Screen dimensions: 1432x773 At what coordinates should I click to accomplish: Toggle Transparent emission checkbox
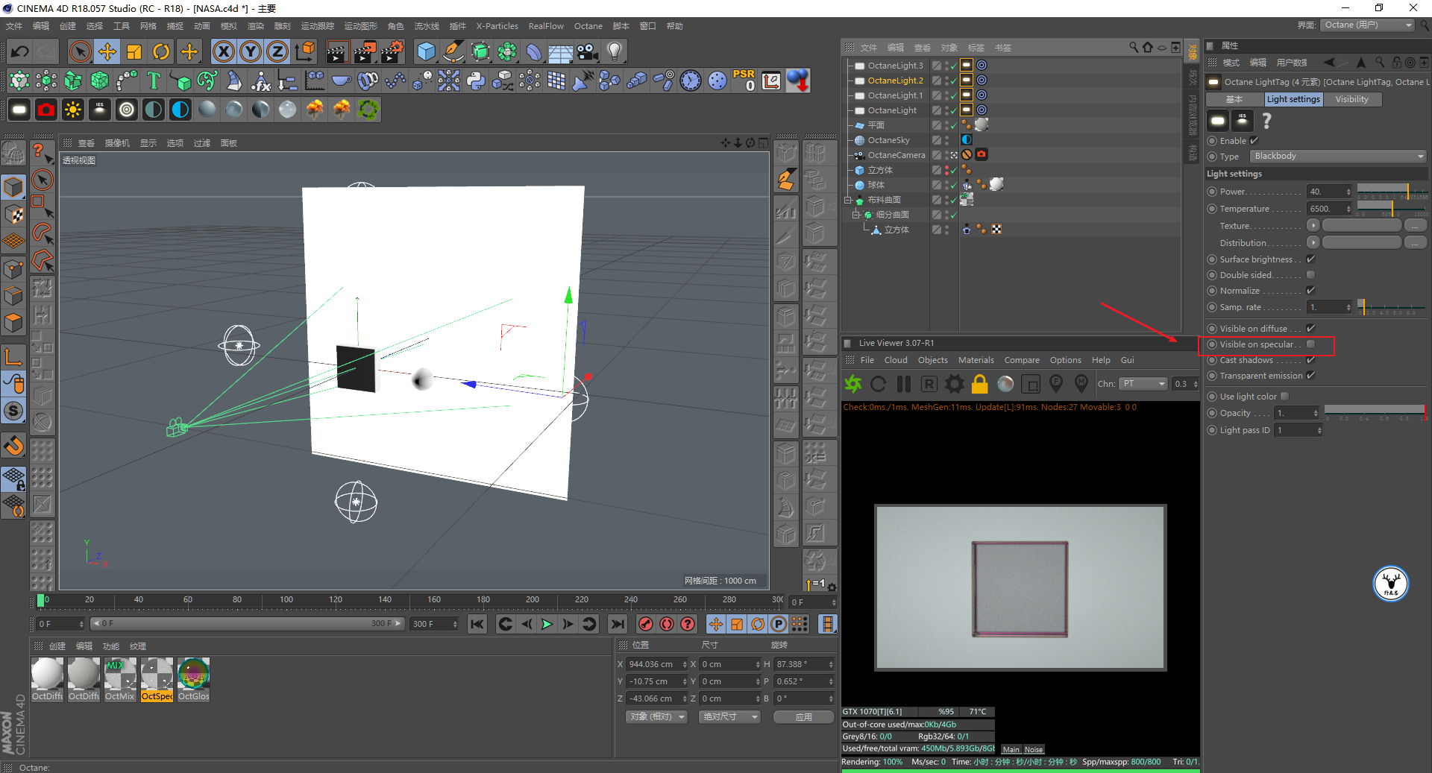click(x=1310, y=376)
